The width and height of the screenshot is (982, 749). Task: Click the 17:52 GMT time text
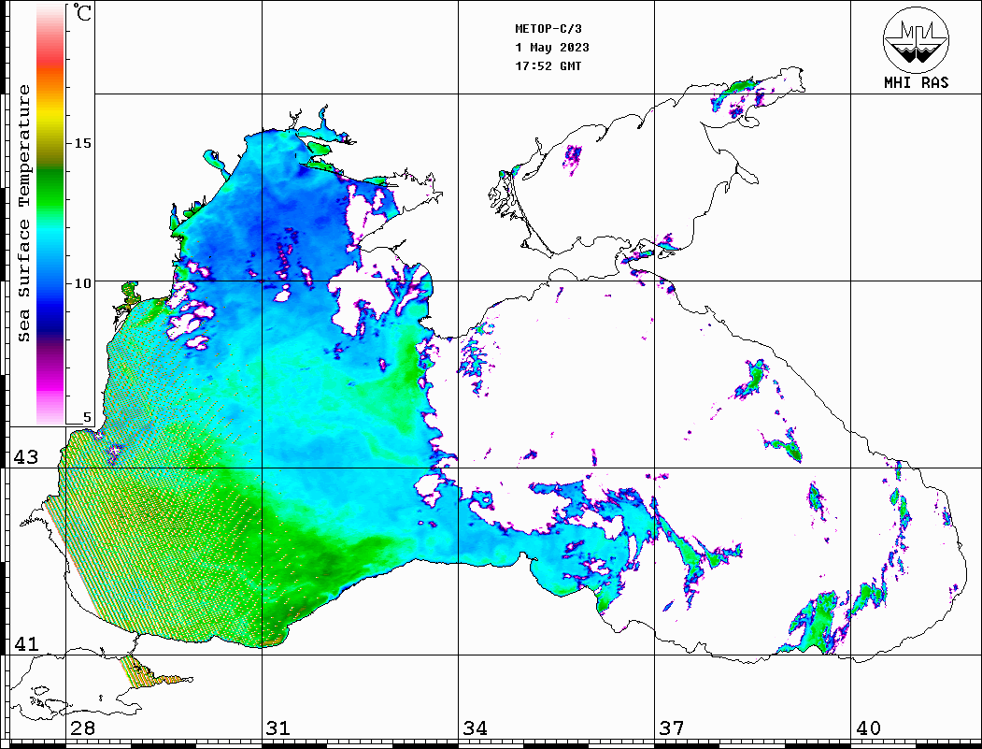pos(548,65)
